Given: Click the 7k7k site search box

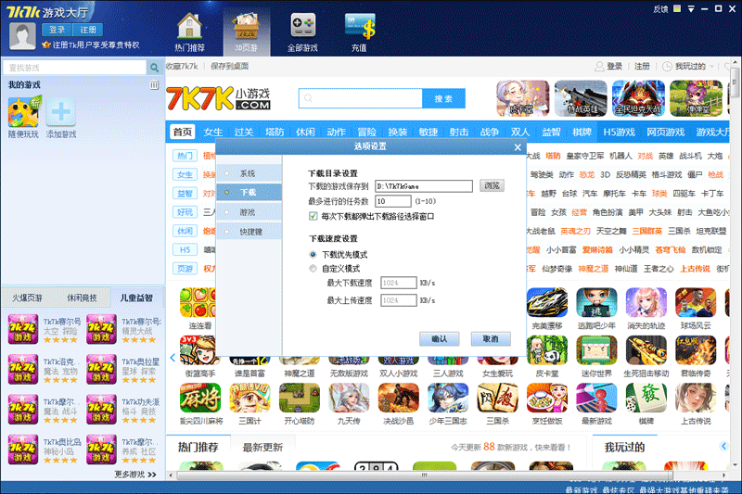Looking at the screenshot, I should click(360, 98).
